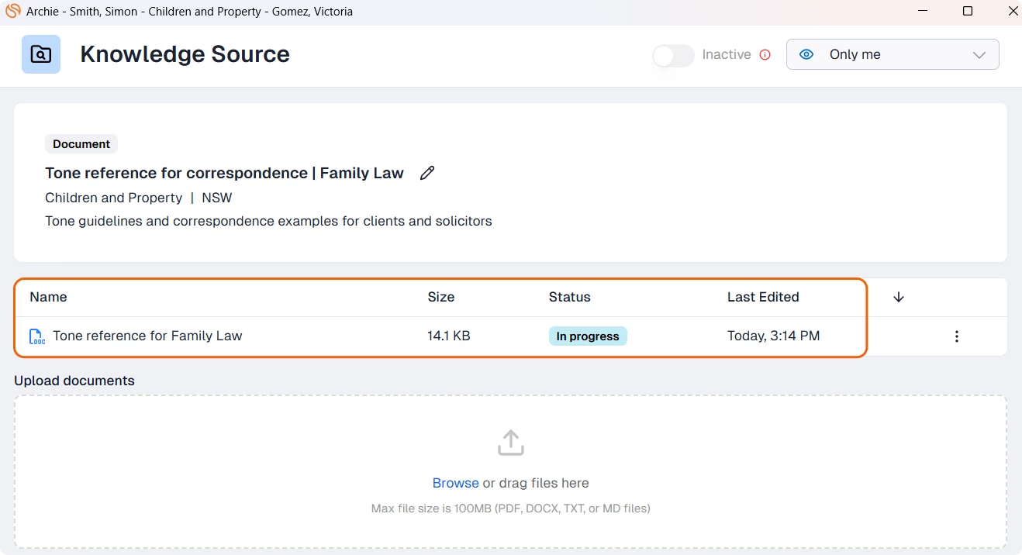This screenshot has width=1022, height=555.
Task: Click the Last Edited column header
Action: 762,297
